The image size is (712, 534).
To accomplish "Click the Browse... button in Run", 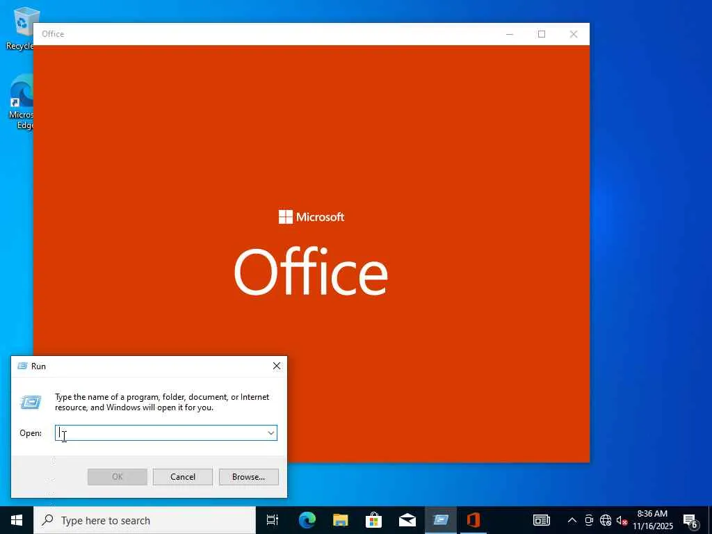I will coord(248,477).
